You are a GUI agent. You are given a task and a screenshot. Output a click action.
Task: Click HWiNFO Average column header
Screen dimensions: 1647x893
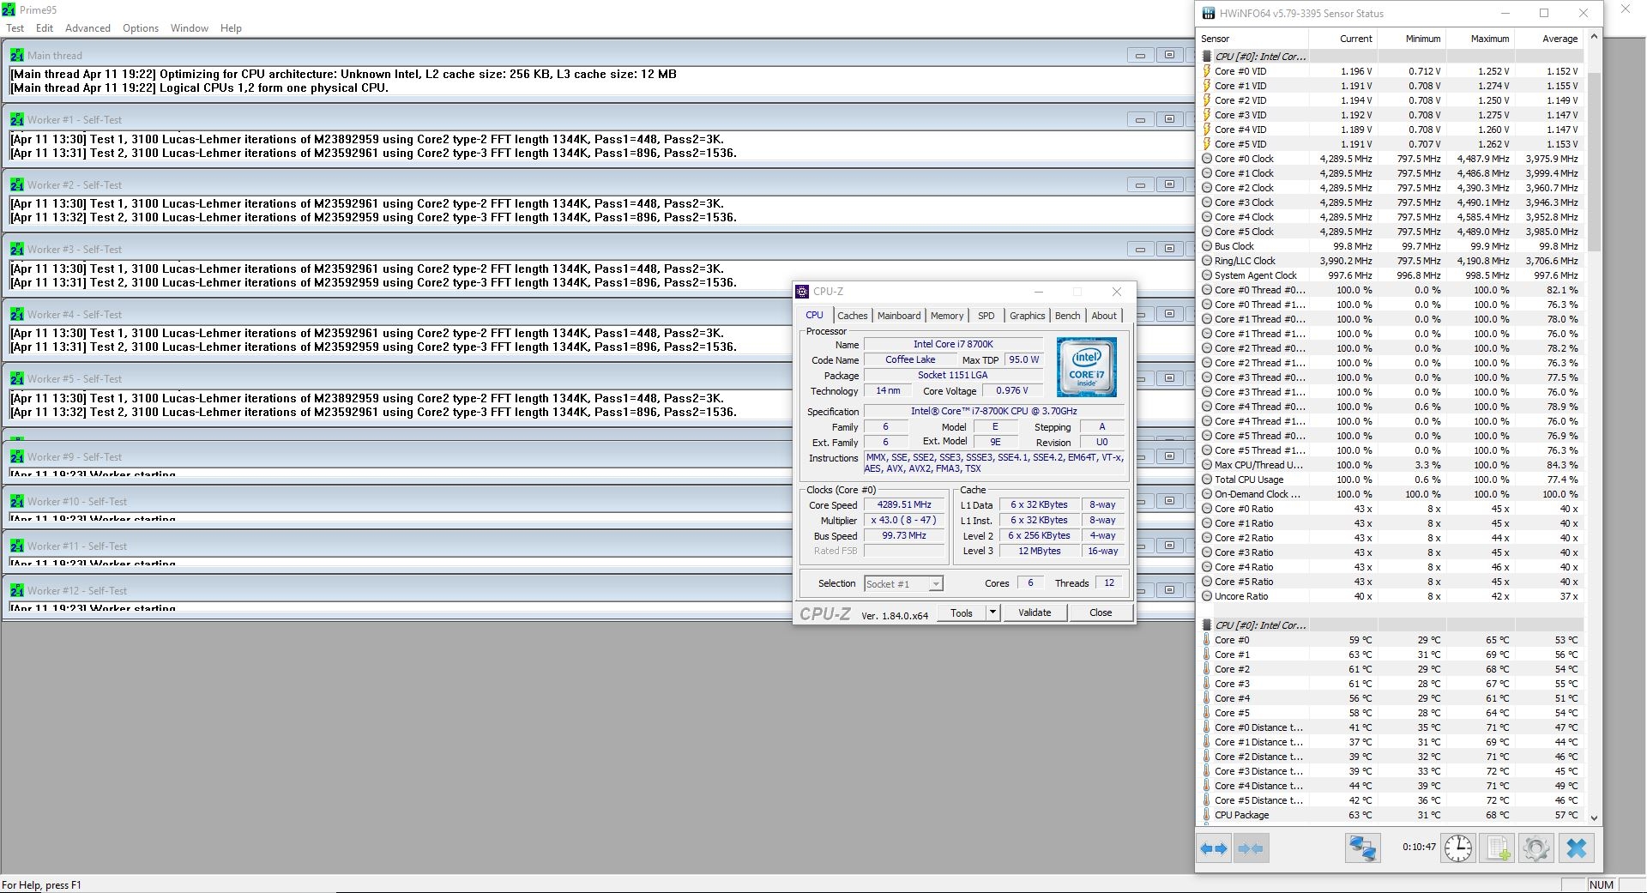click(1548, 39)
